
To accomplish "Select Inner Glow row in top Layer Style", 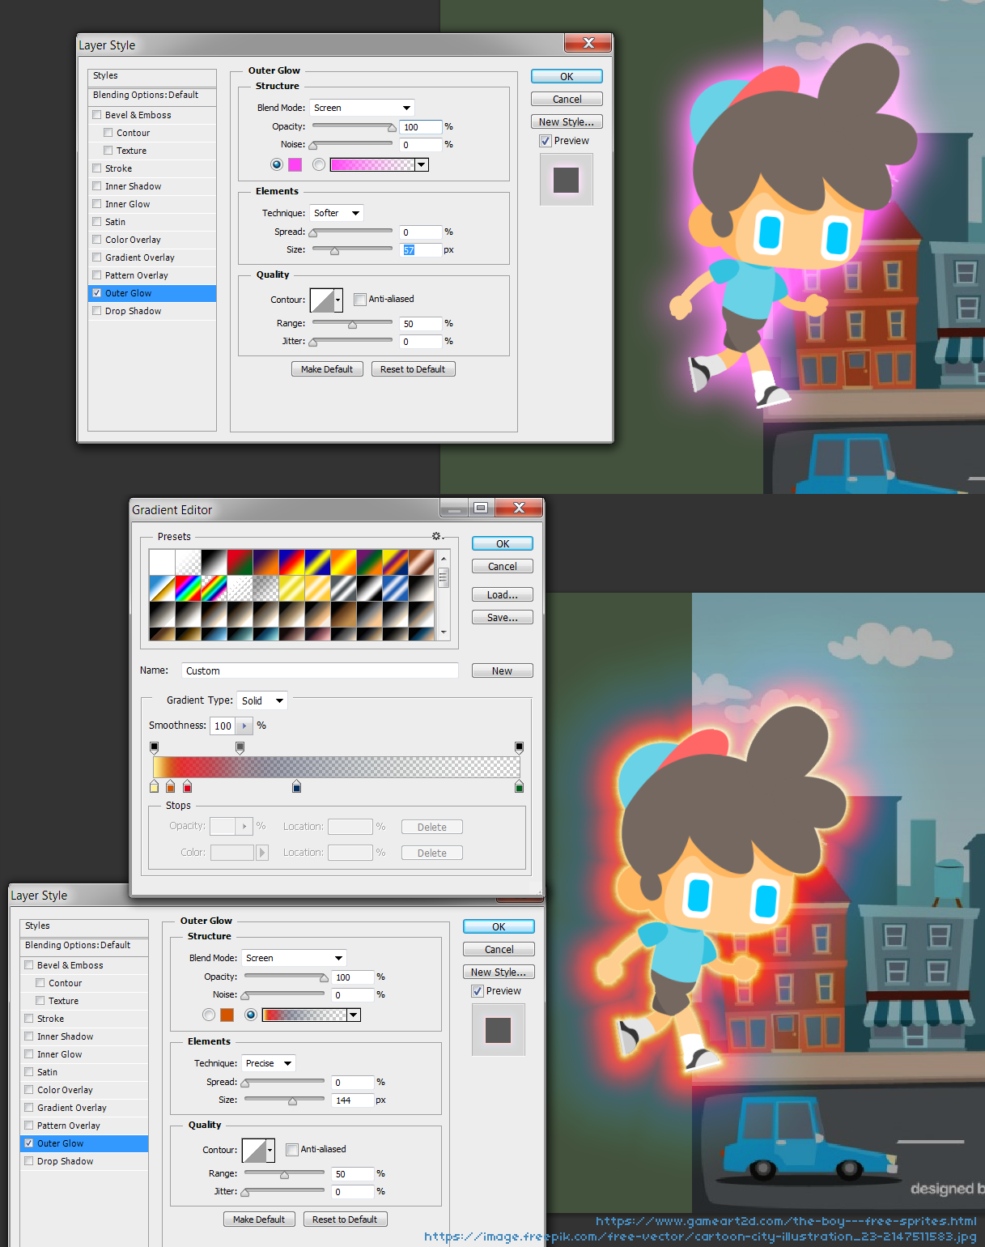I will pyautogui.click(x=151, y=204).
